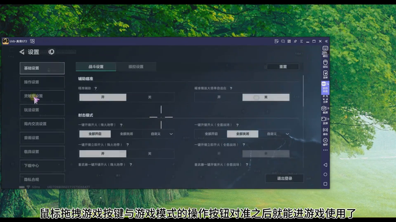Open 灵敏度设置 in the left menu
The width and height of the screenshot is (396, 222).
click(x=42, y=96)
